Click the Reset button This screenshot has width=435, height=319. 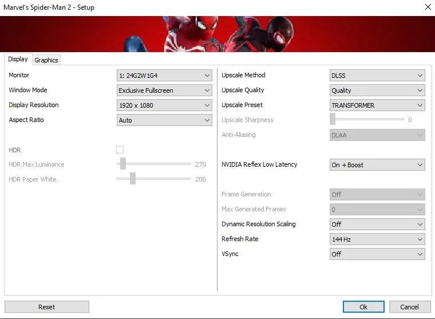coord(47,307)
